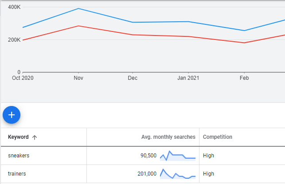Click the blue line peak at Nov
Viewport: 285px width, 184px height.
78,8
